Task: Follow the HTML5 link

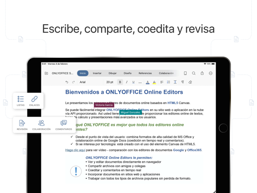Action: (x=173, y=103)
